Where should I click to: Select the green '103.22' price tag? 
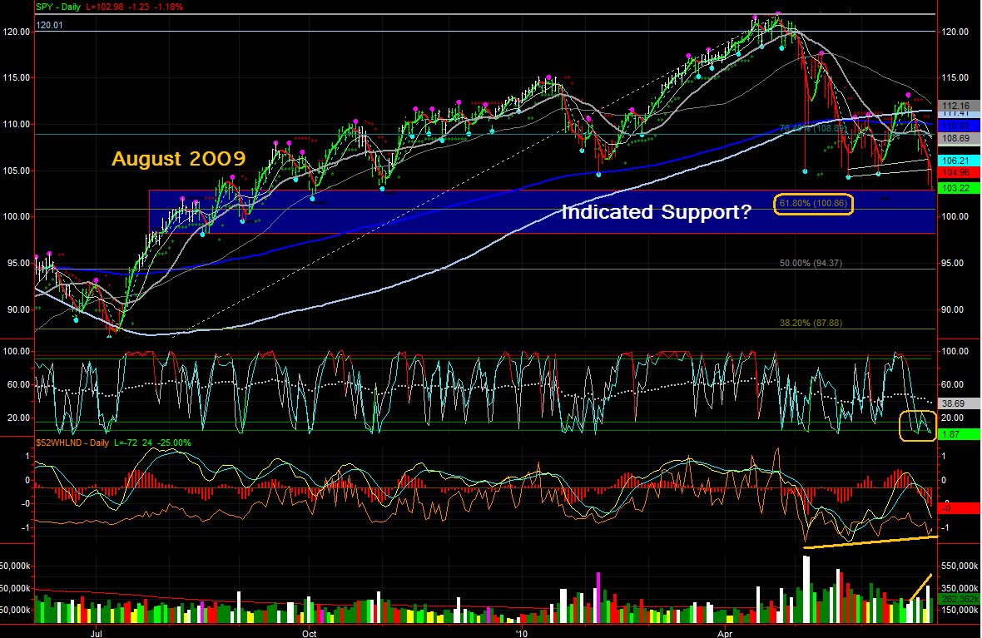tap(957, 188)
